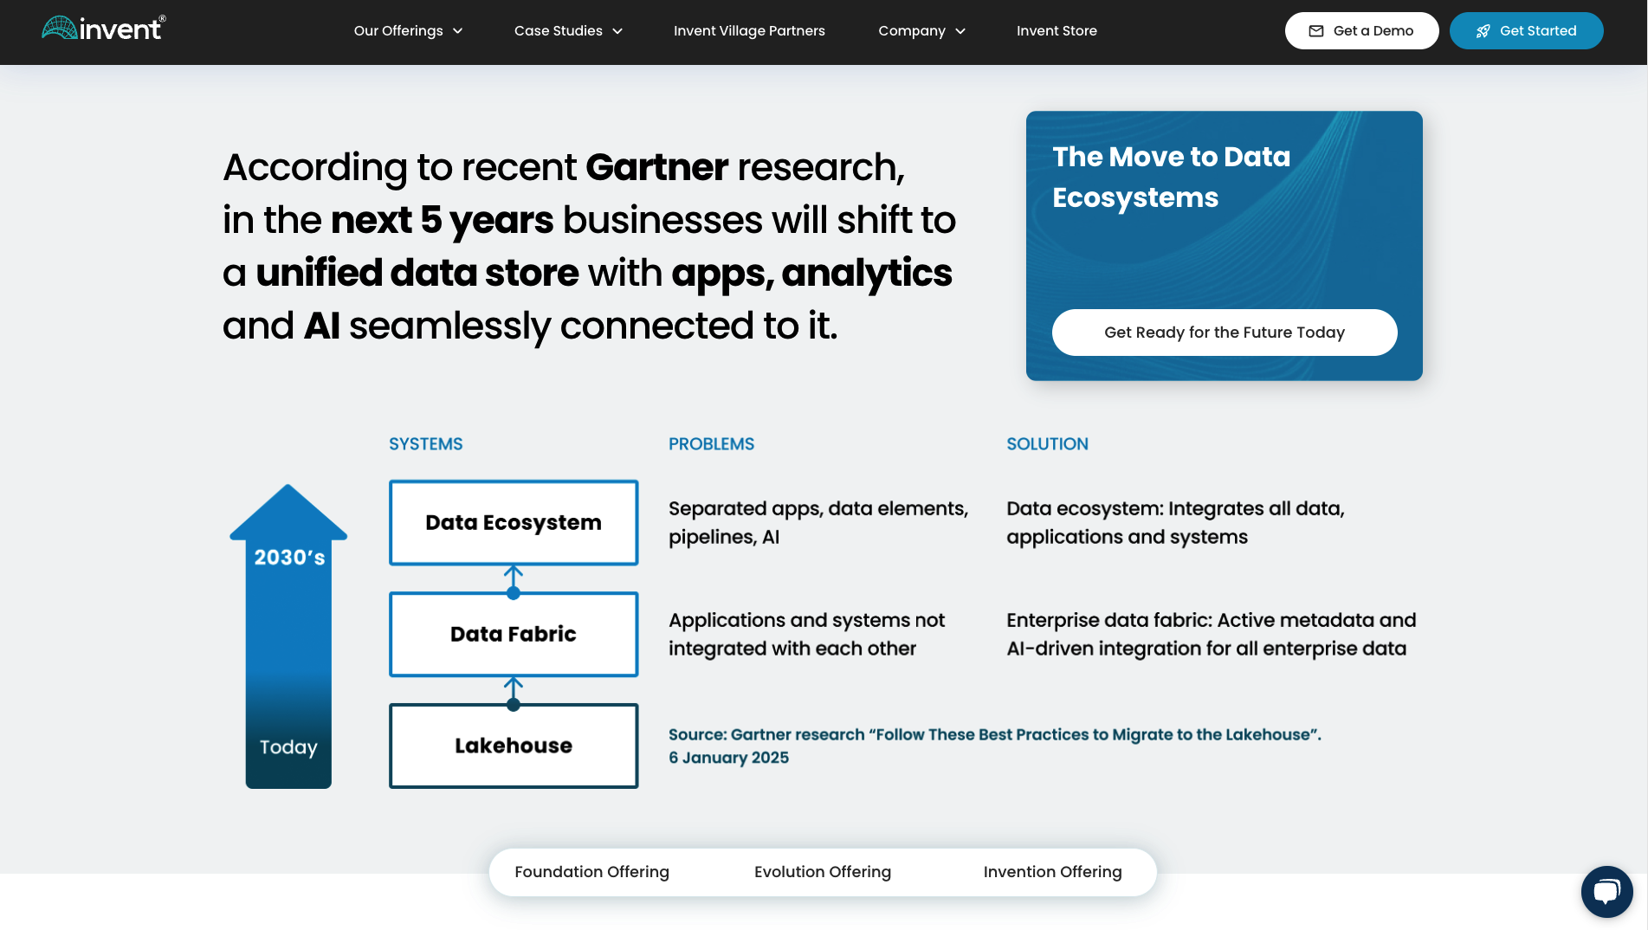Viewport: 1648px width, 930px height.
Task: Visit the Invent Store
Action: (1057, 31)
